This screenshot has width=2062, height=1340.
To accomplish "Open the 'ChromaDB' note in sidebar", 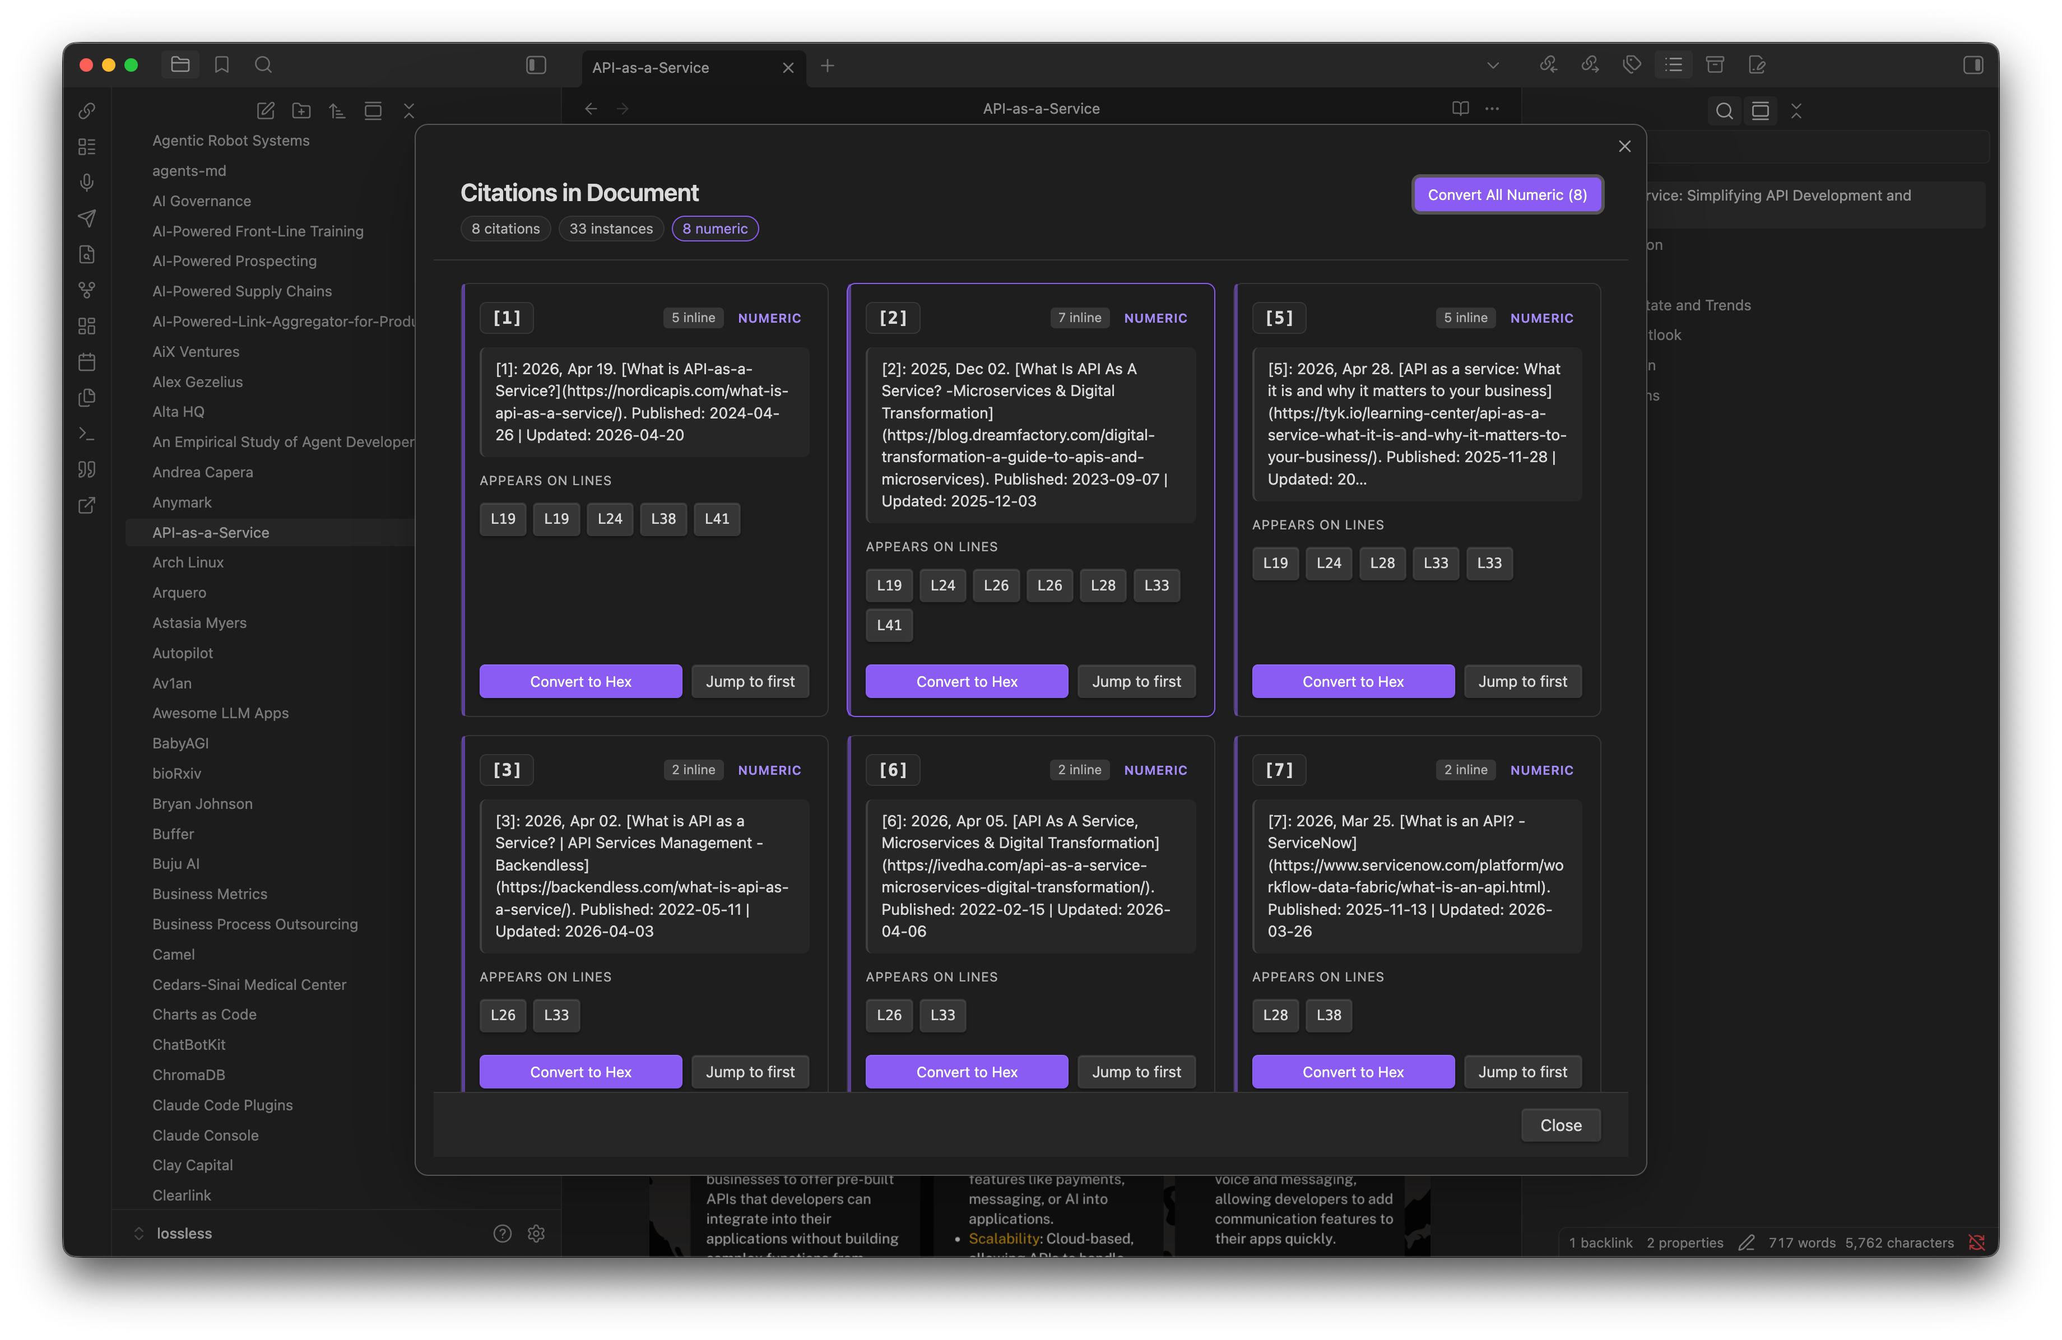I will tap(189, 1075).
